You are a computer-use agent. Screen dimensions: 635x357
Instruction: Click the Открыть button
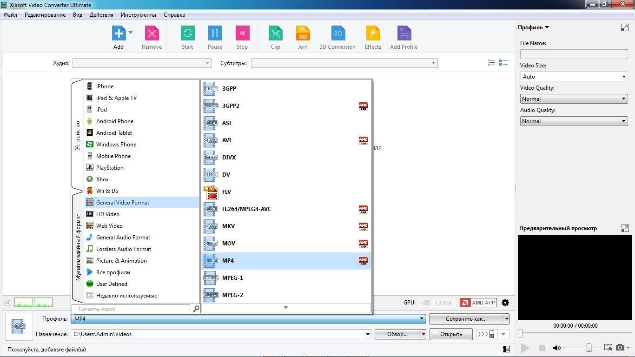tap(451, 334)
